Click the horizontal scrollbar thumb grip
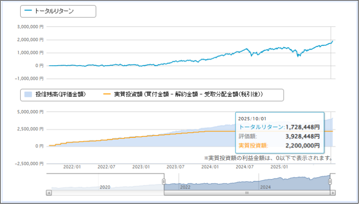This screenshot has width=359, height=204. 247,193
